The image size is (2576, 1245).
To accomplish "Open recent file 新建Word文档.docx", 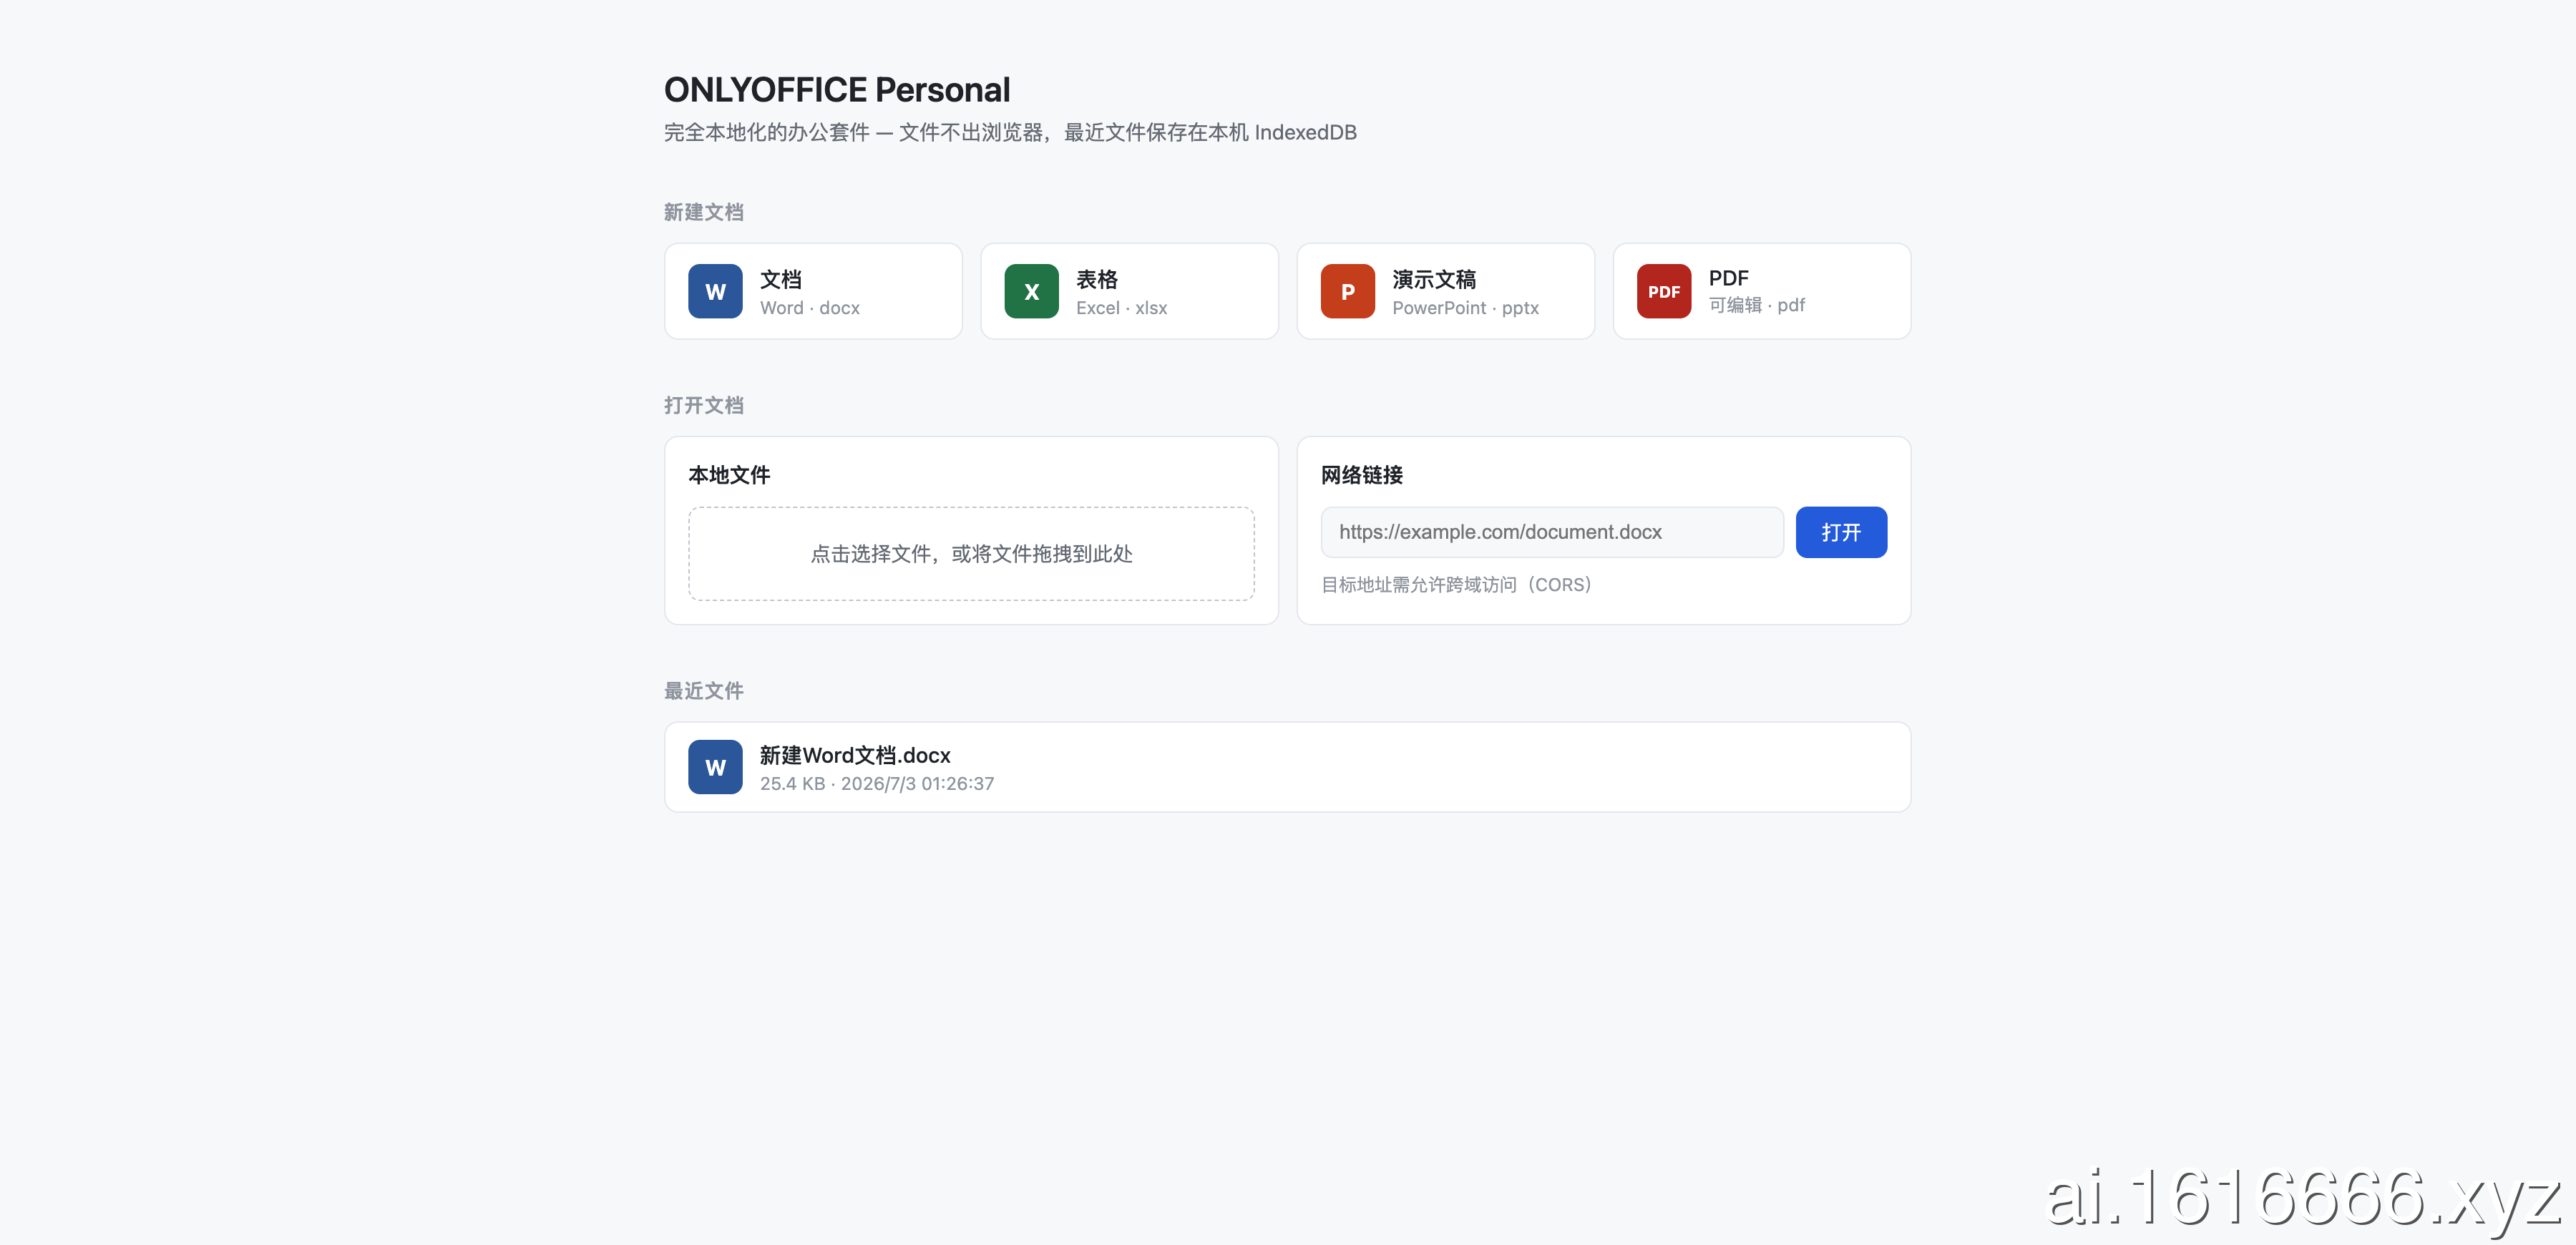I will [x=1288, y=767].
